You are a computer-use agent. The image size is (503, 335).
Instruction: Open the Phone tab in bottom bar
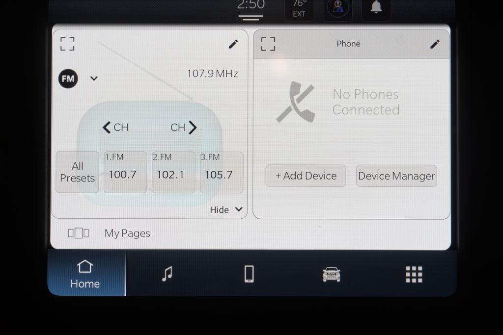(249, 274)
